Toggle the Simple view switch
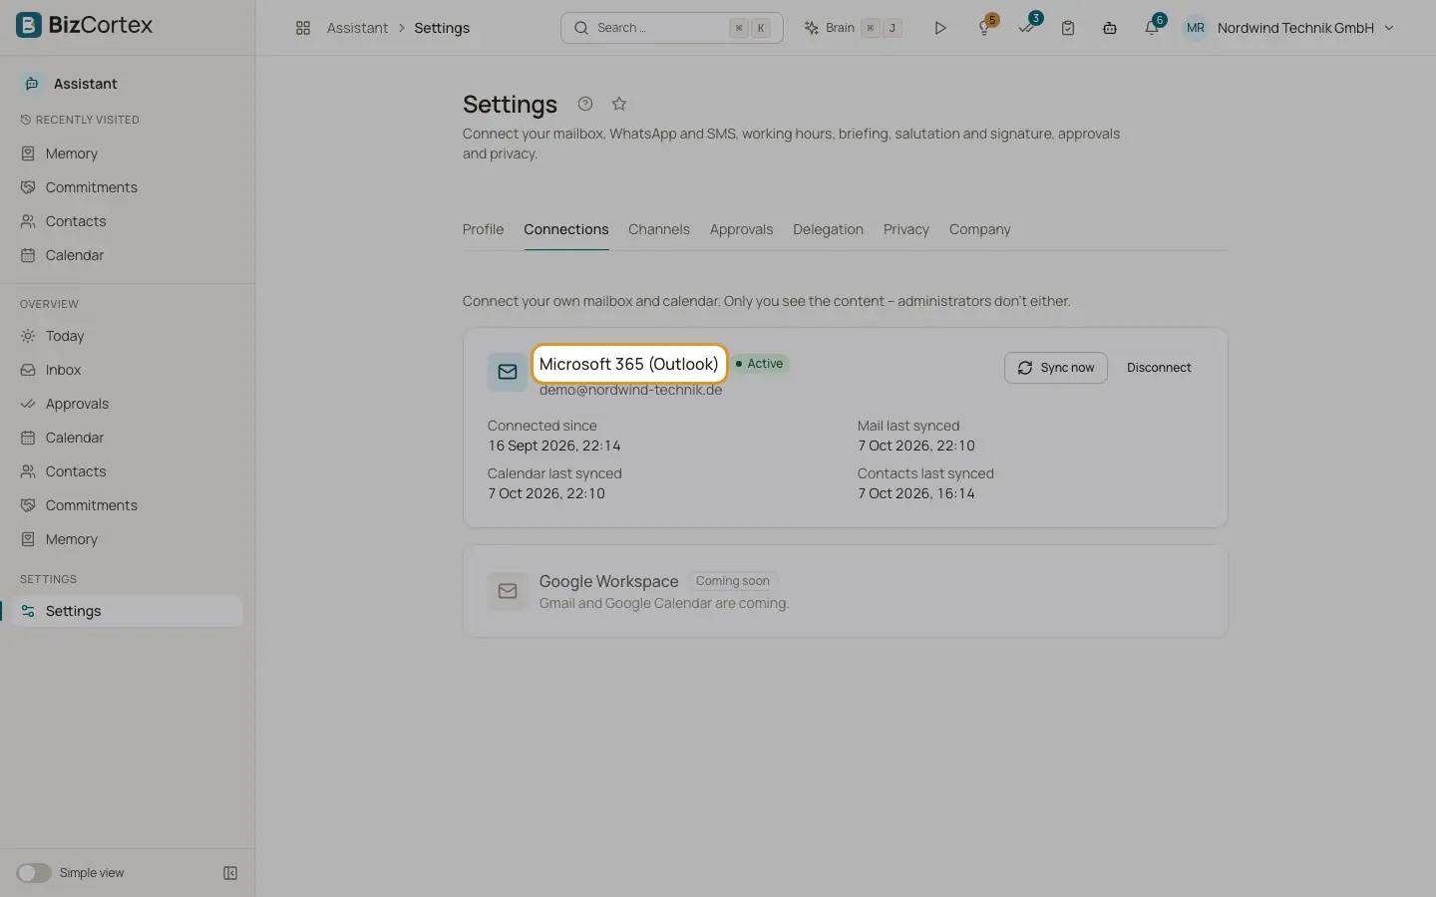The image size is (1436, 897). point(34,873)
